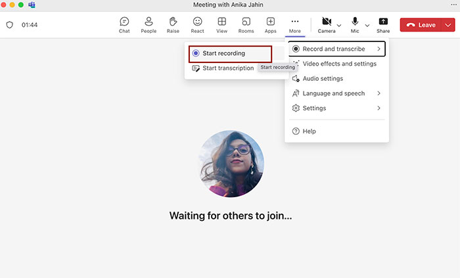Raise your hand in meeting
This screenshot has height=278, width=460.
pos(173,25)
